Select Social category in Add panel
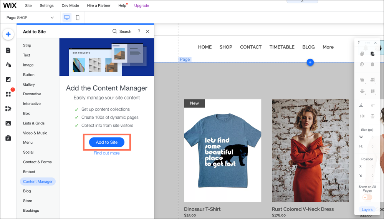Viewport: 384px width, 219px height. (28, 153)
